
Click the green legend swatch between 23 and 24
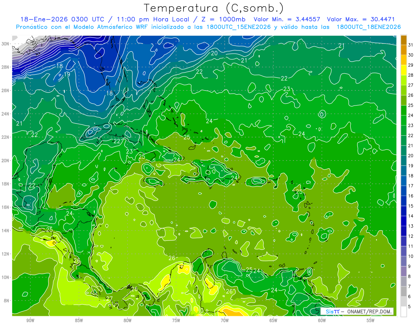[404, 120]
